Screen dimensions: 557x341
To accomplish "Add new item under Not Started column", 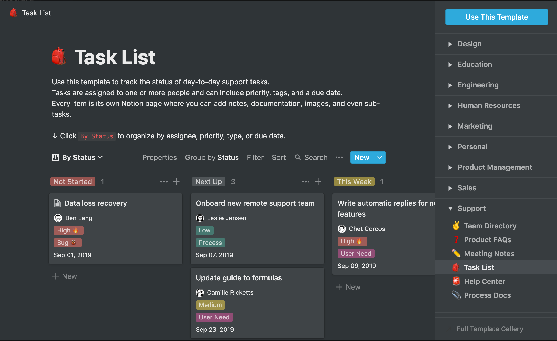I will pyautogui.click(x=64, y=276).
